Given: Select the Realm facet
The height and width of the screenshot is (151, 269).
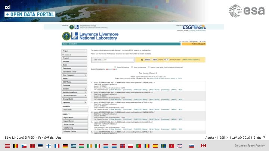Looking at the screenshot, I should (74, 79).
